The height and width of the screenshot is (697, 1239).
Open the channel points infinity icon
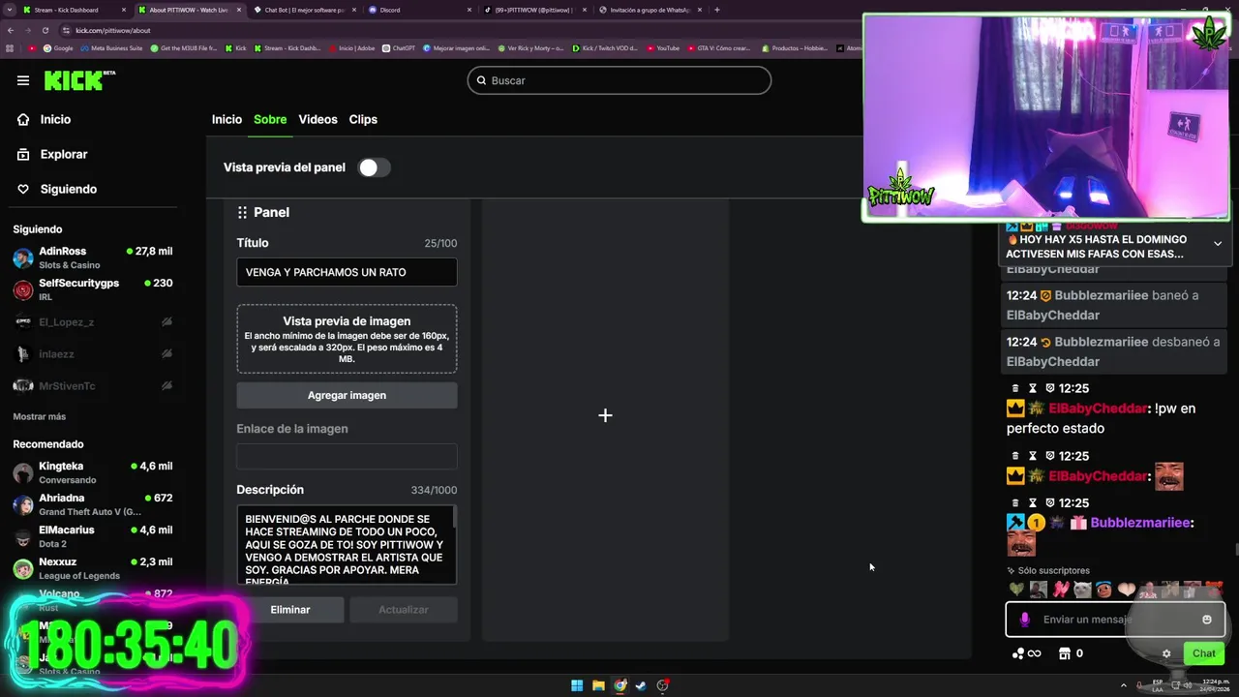click(1027, 653)
